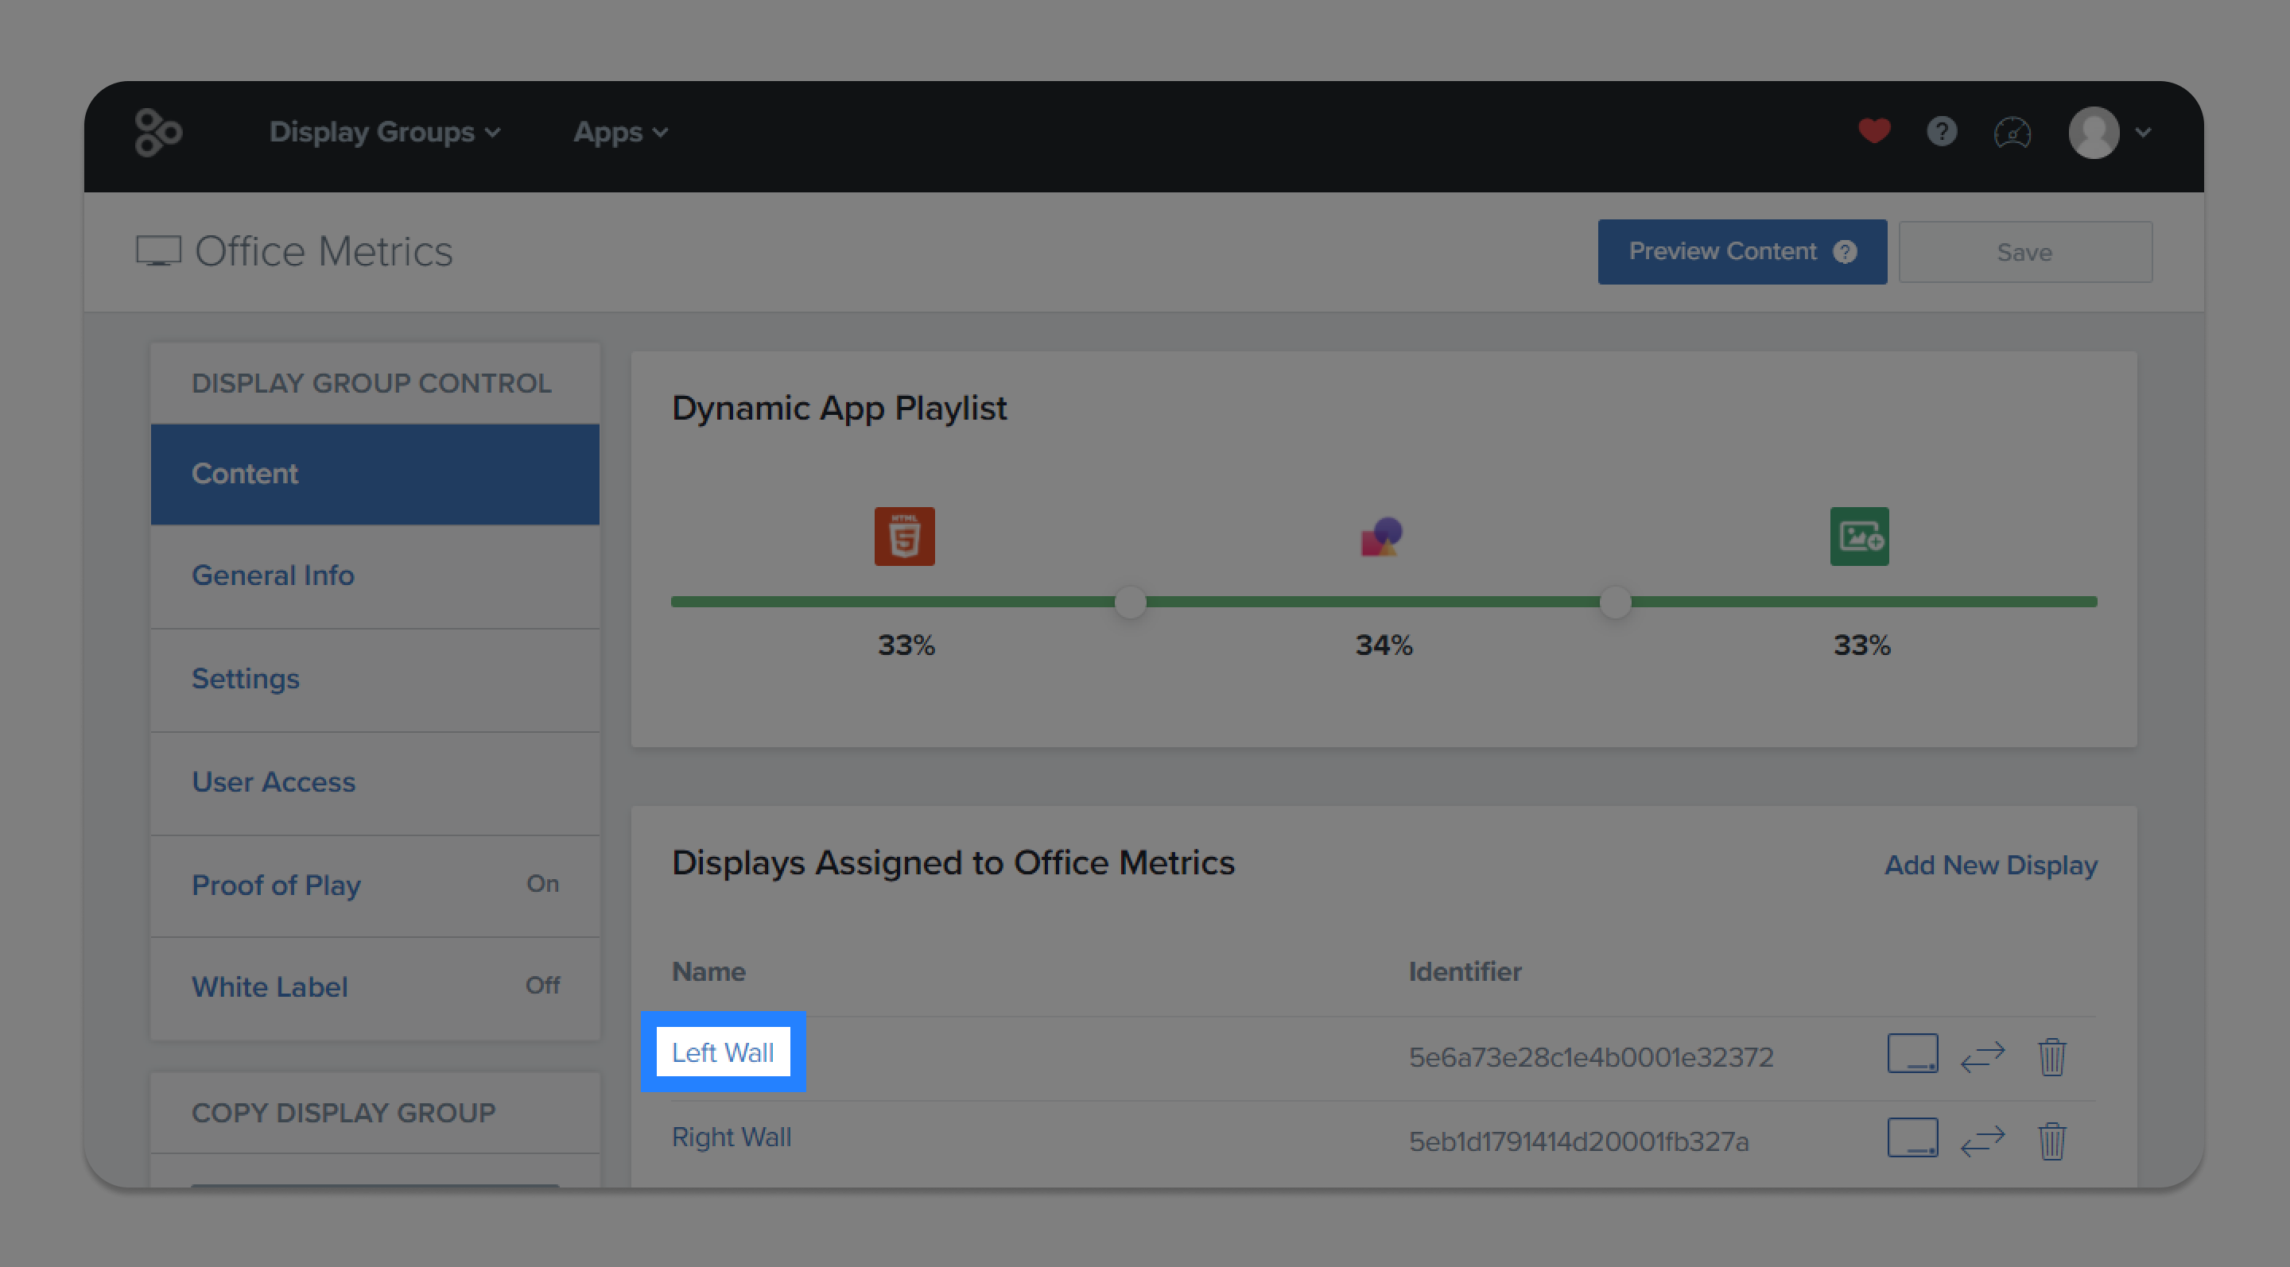Viewport: 2290px width, 1267px height.
Task: Expand the Display Groups dropdown
Action: click(x=385, y=133)
